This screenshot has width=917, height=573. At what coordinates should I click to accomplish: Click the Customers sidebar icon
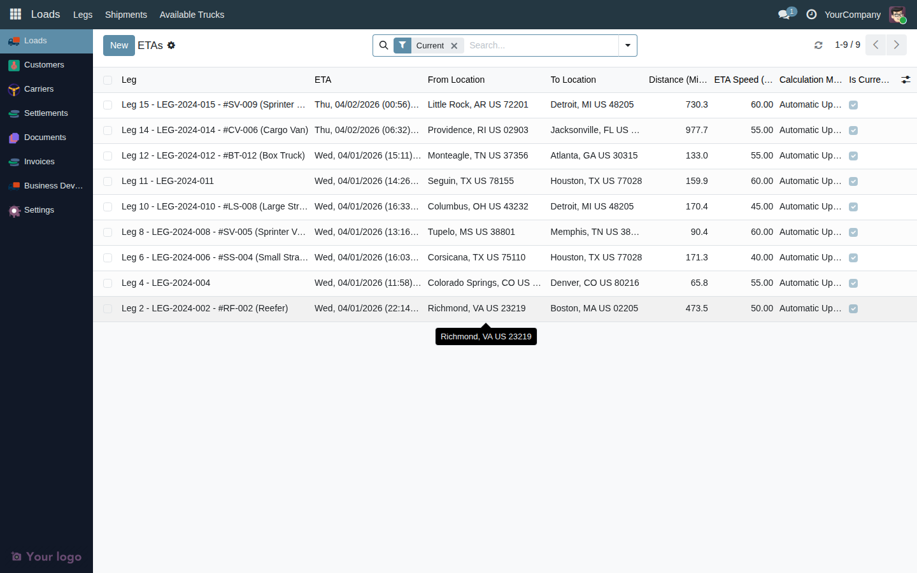point(14,65)
